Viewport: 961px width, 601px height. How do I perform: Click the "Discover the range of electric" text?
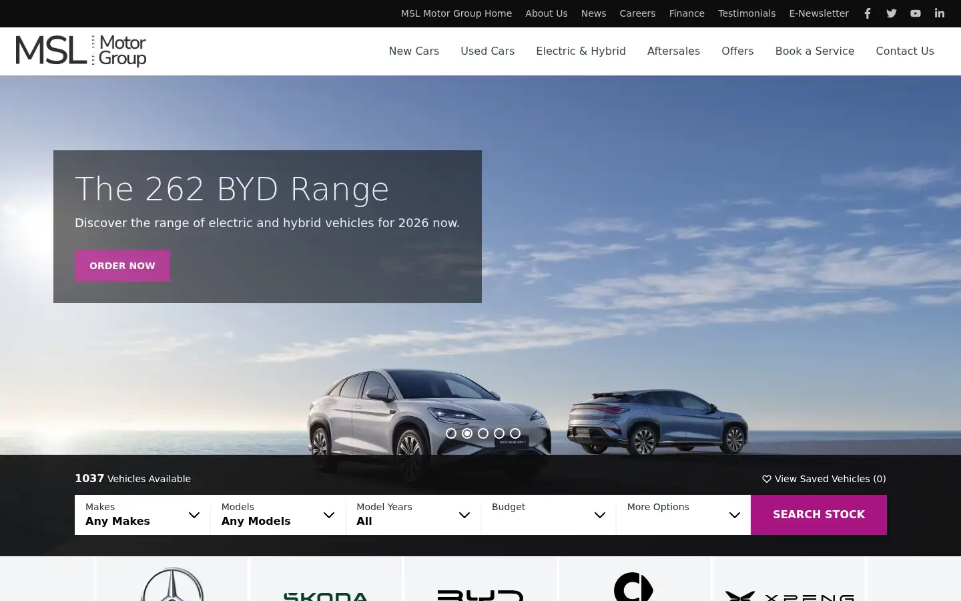coord(267,223)
